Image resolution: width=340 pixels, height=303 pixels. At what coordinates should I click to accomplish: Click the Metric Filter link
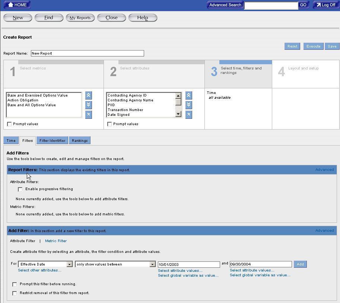56,241
